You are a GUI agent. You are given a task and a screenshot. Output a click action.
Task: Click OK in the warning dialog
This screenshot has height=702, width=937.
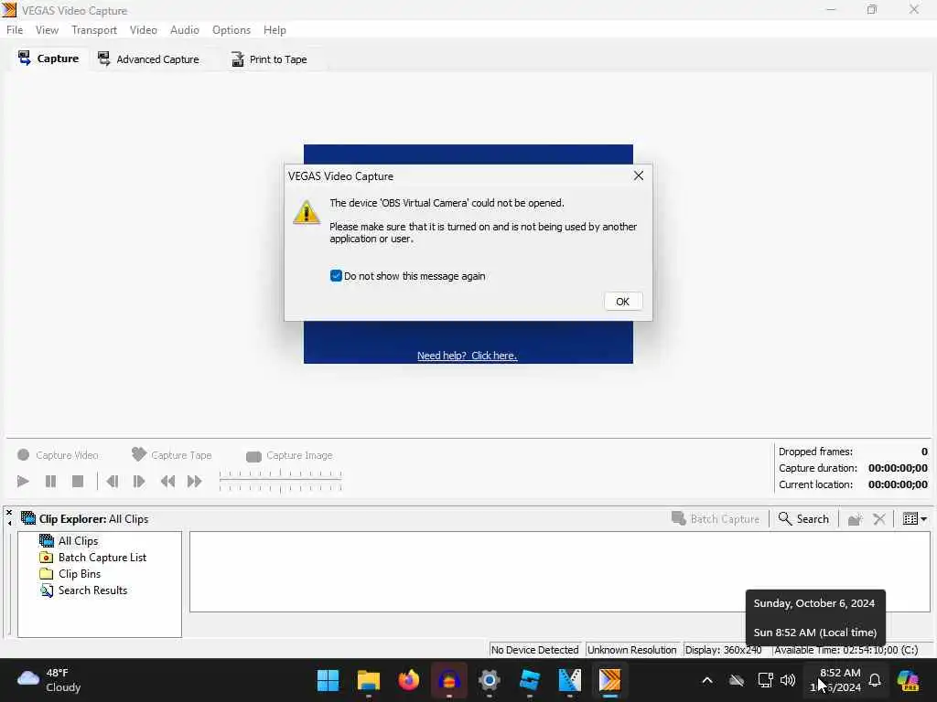pyautogui.click(x=622, y=302)
